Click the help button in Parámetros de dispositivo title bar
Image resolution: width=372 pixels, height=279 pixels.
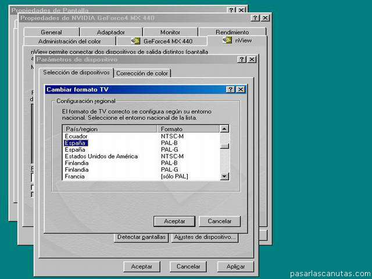(242, 59)
